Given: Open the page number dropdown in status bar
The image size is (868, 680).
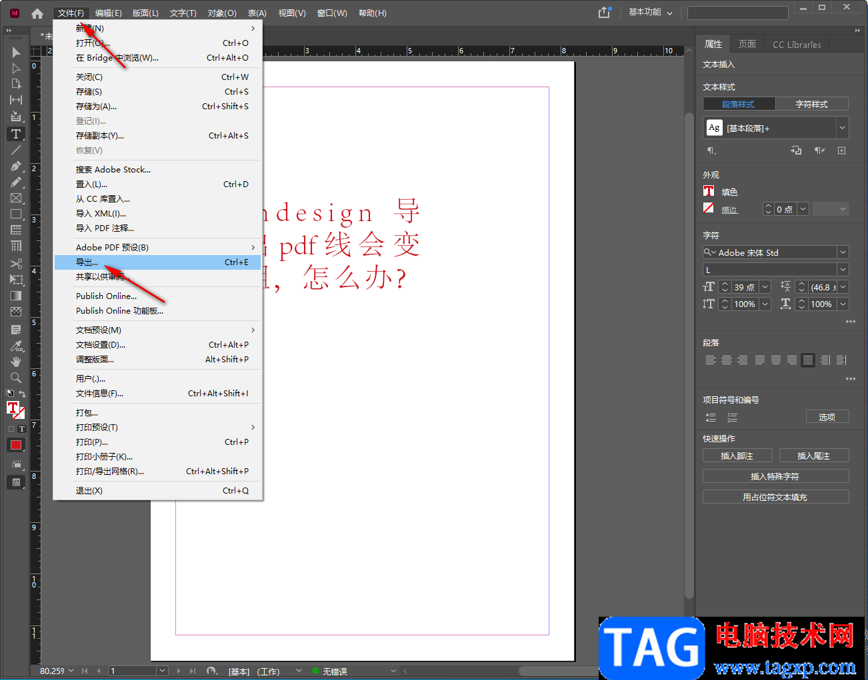Looking at the screenshot, I should (x=162, y=671).
